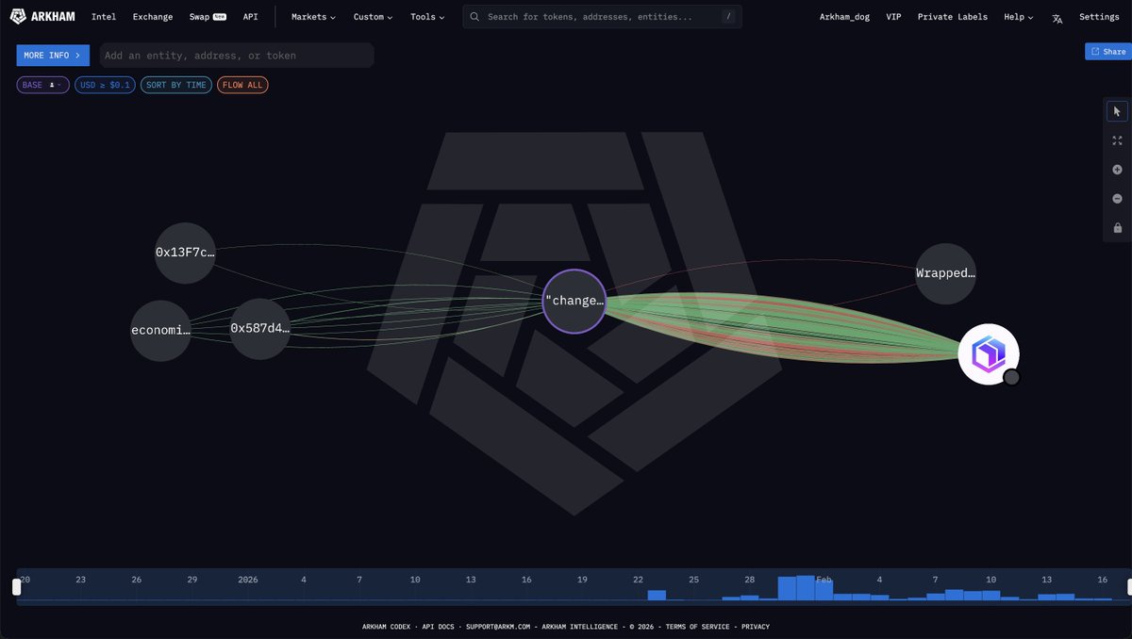Click the "change..." center graph node
Image resolution: width=1132 pixels, height=639 pixels.
coord(574,302)
